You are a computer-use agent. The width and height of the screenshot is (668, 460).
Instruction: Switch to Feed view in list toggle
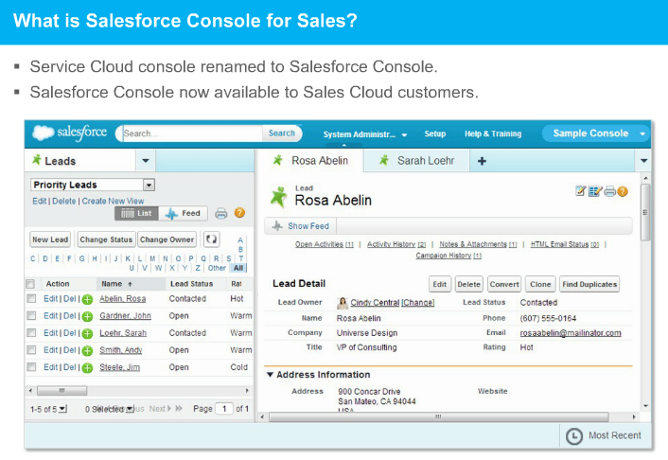point(184,213)
